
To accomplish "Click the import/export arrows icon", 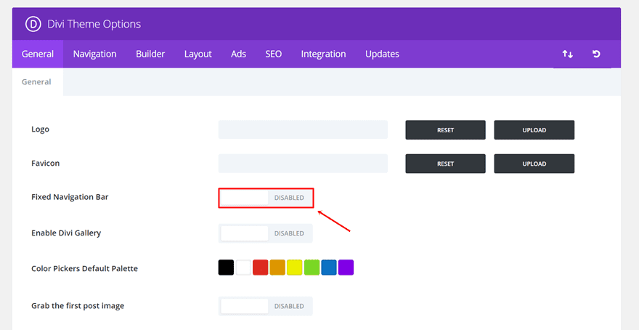I will click(x=568, y=55).
